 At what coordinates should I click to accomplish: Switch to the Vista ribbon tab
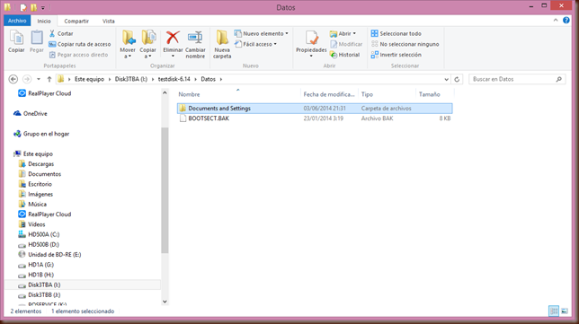tap(108, 21)
